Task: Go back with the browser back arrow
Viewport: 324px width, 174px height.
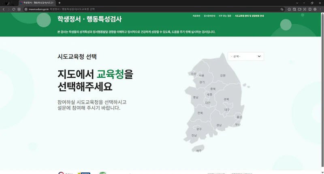Action: point(4,9)
